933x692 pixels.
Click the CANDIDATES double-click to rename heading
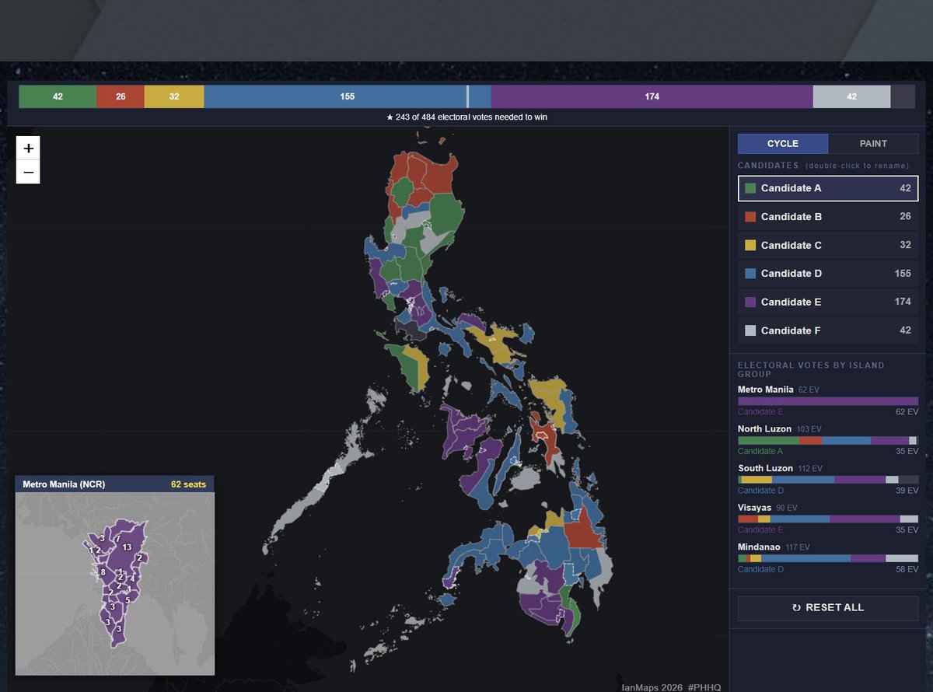pyautogui.click(x=823, y=166)
